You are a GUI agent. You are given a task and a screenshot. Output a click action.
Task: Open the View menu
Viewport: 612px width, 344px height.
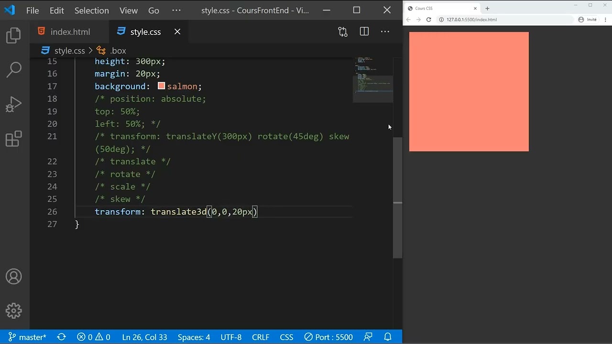click(129, 10)
